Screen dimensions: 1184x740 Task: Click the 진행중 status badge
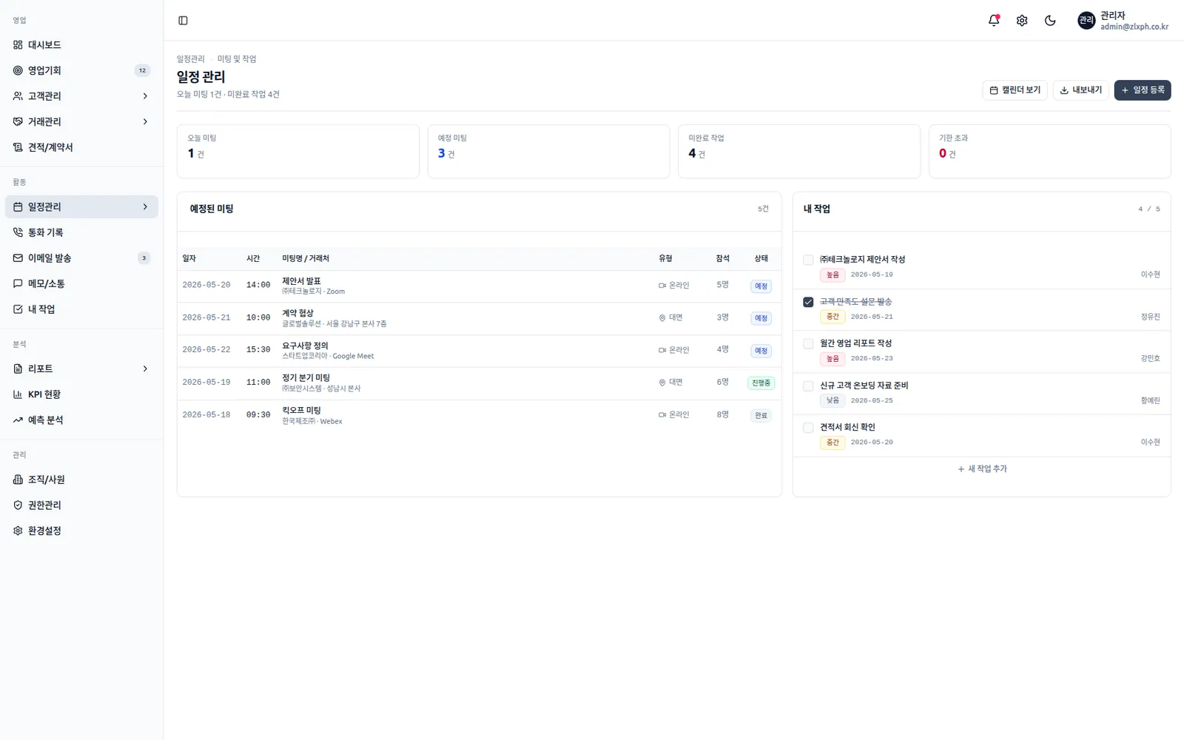tap(761, 383)
